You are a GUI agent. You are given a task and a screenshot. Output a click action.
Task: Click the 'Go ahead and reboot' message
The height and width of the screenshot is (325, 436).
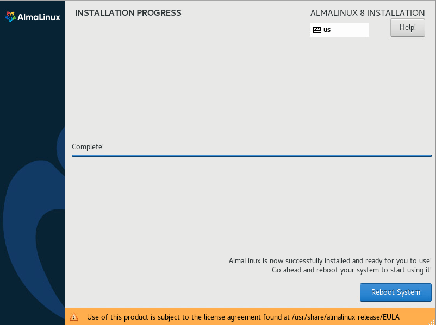(352, 270)
